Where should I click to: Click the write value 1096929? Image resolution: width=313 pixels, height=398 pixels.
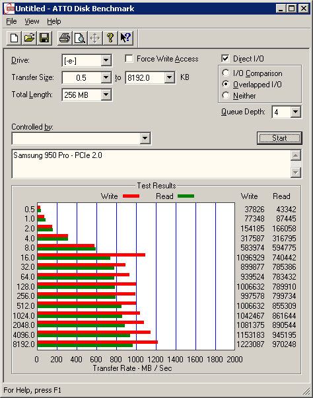coord(250,258)
